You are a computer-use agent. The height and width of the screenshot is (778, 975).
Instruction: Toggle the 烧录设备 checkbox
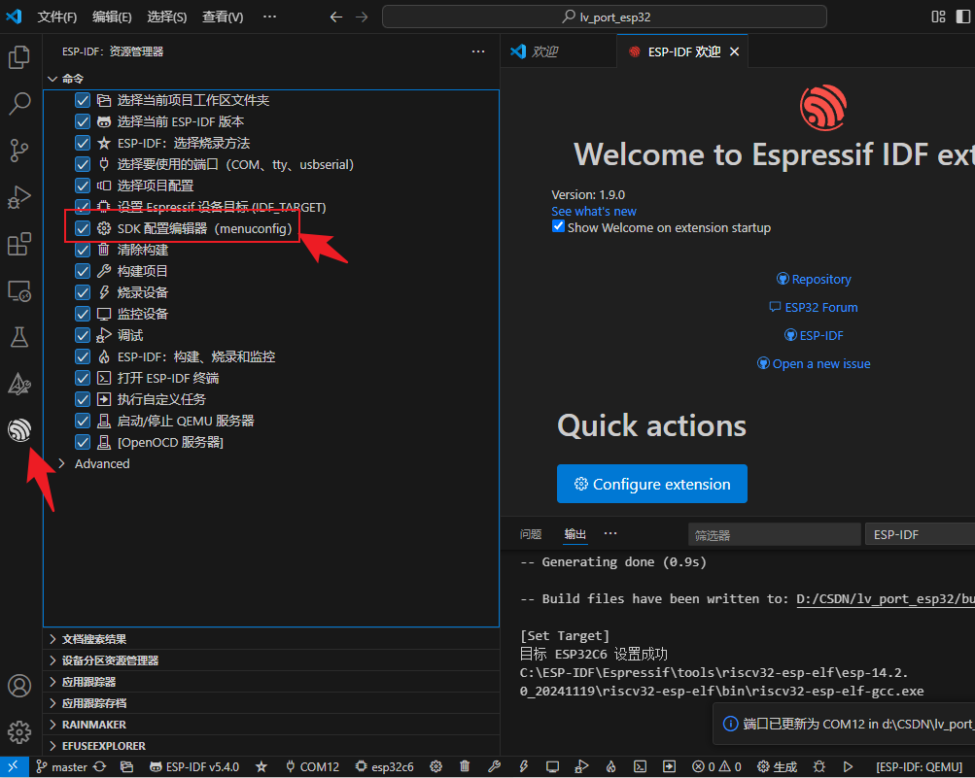(x=82, y=292)
